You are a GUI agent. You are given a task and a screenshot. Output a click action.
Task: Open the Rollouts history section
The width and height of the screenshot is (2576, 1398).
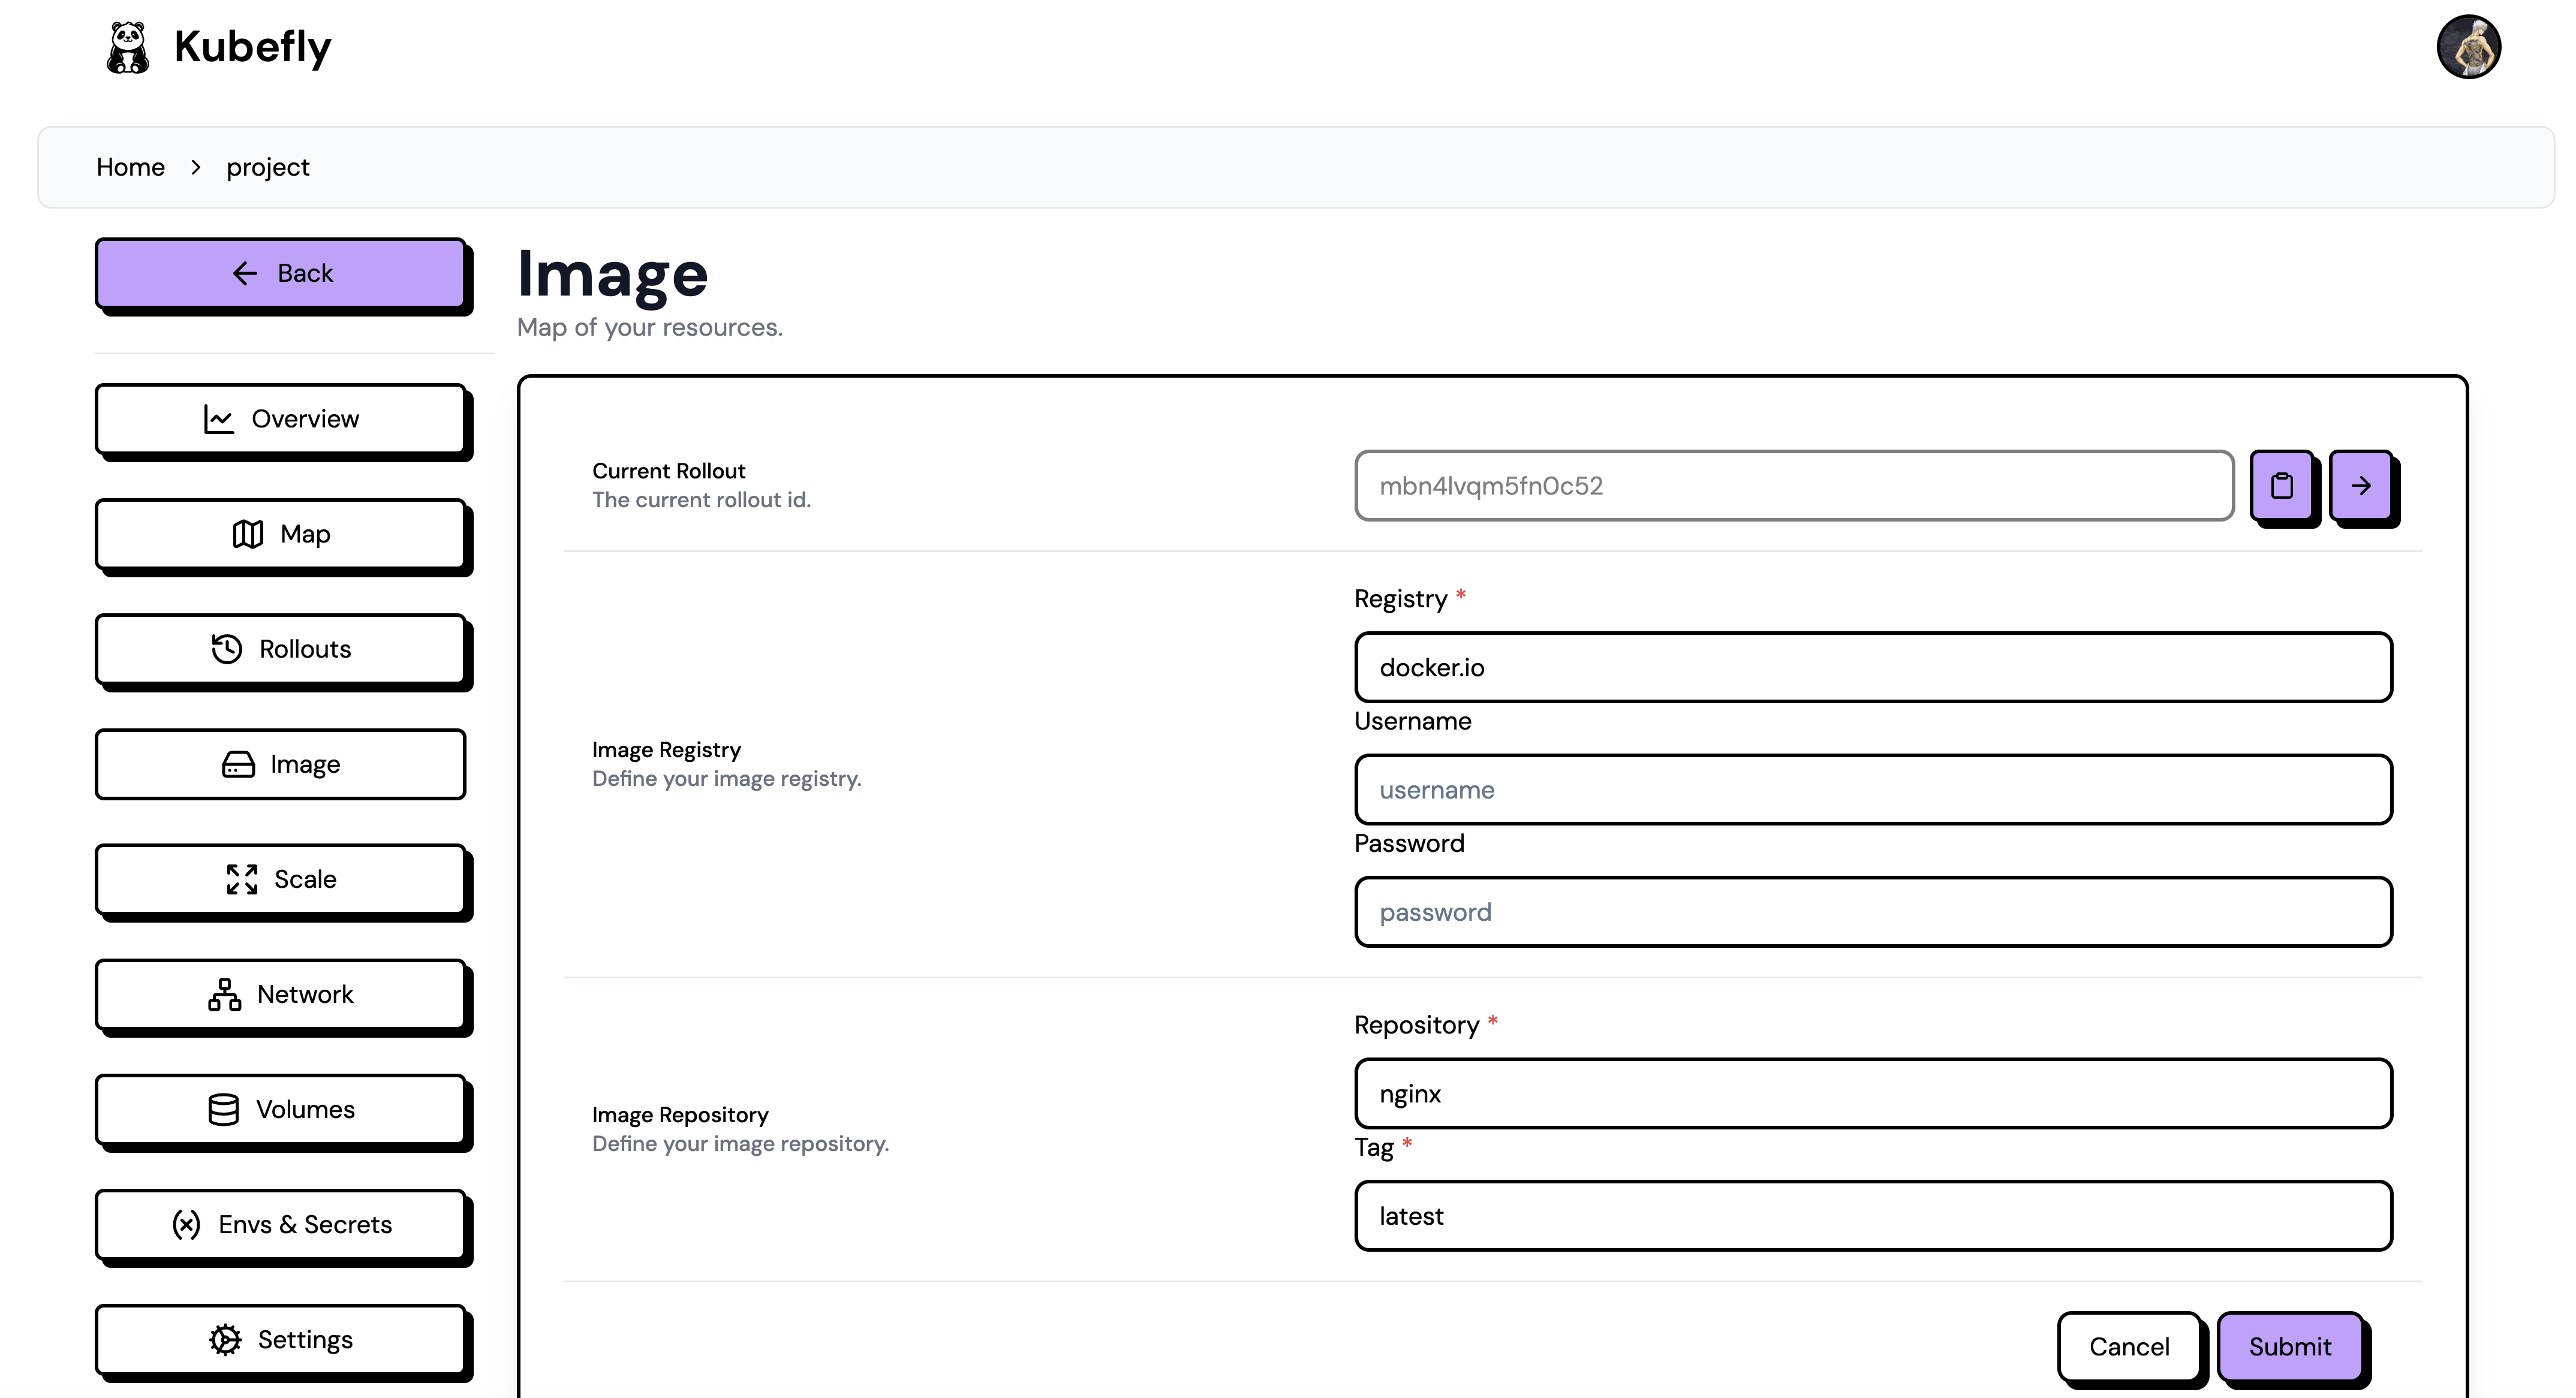(x=281, y=649)
